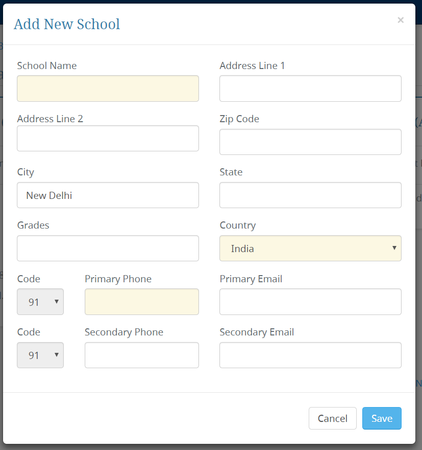Focus the Grades input field
422x450 pixels.
(108, 248)
